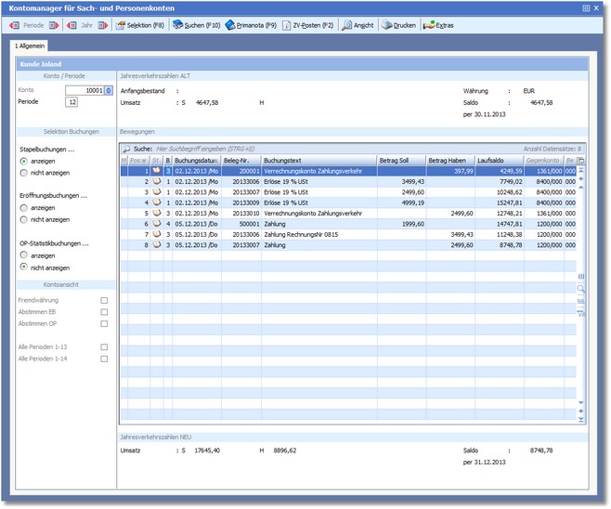This screenshot has height=509, width=611.
Task: Switch to the '1 Allgemein' tab
Action: [30, 46]
